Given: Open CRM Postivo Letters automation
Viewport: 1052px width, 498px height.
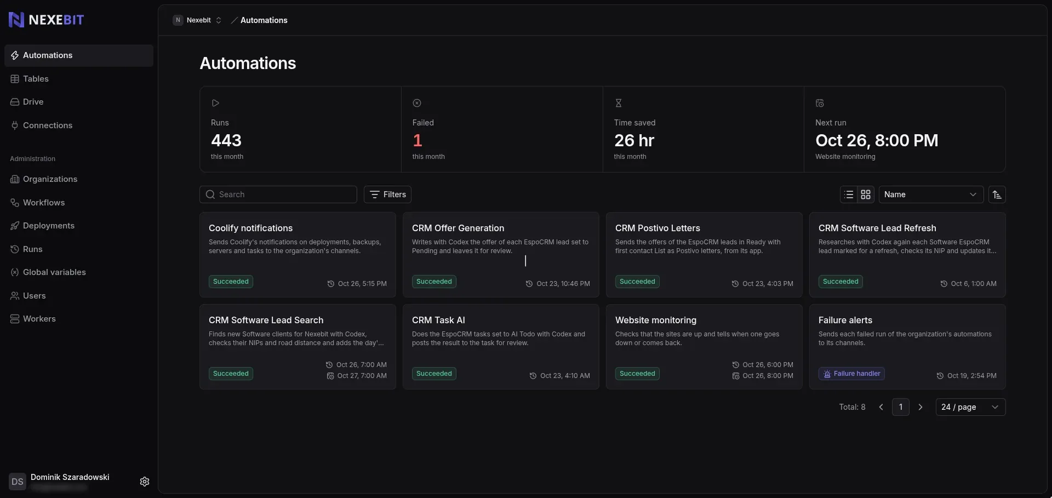Looking at the screenshot, I should tap(704, 255).
